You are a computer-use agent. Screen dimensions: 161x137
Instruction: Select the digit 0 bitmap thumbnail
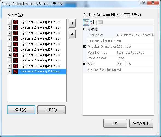(15, 22)
